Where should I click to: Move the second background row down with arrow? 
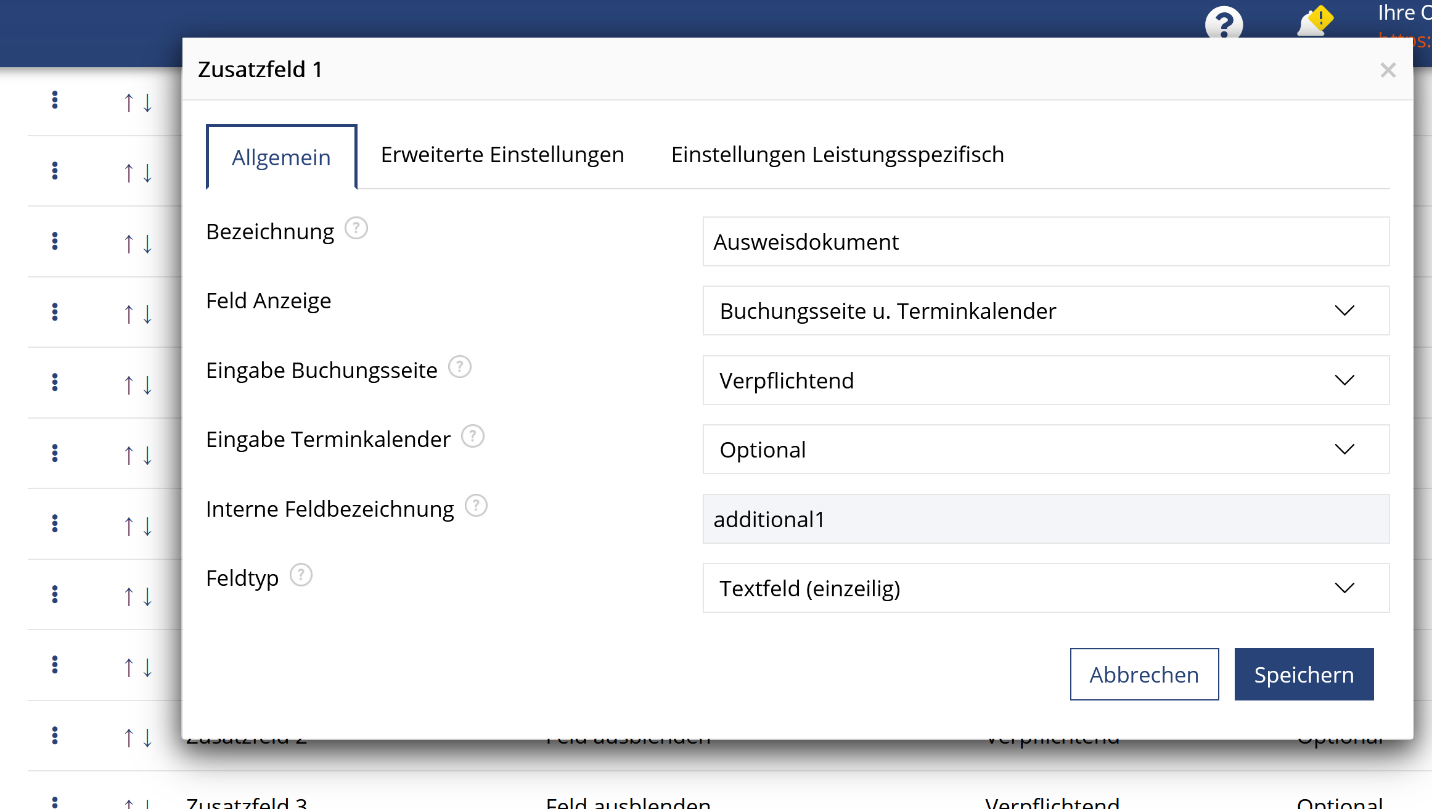(147, 173)
